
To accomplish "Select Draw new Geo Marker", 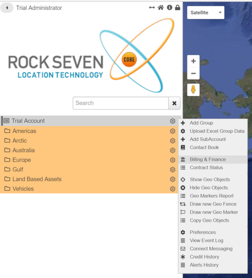I will [213, 212].
